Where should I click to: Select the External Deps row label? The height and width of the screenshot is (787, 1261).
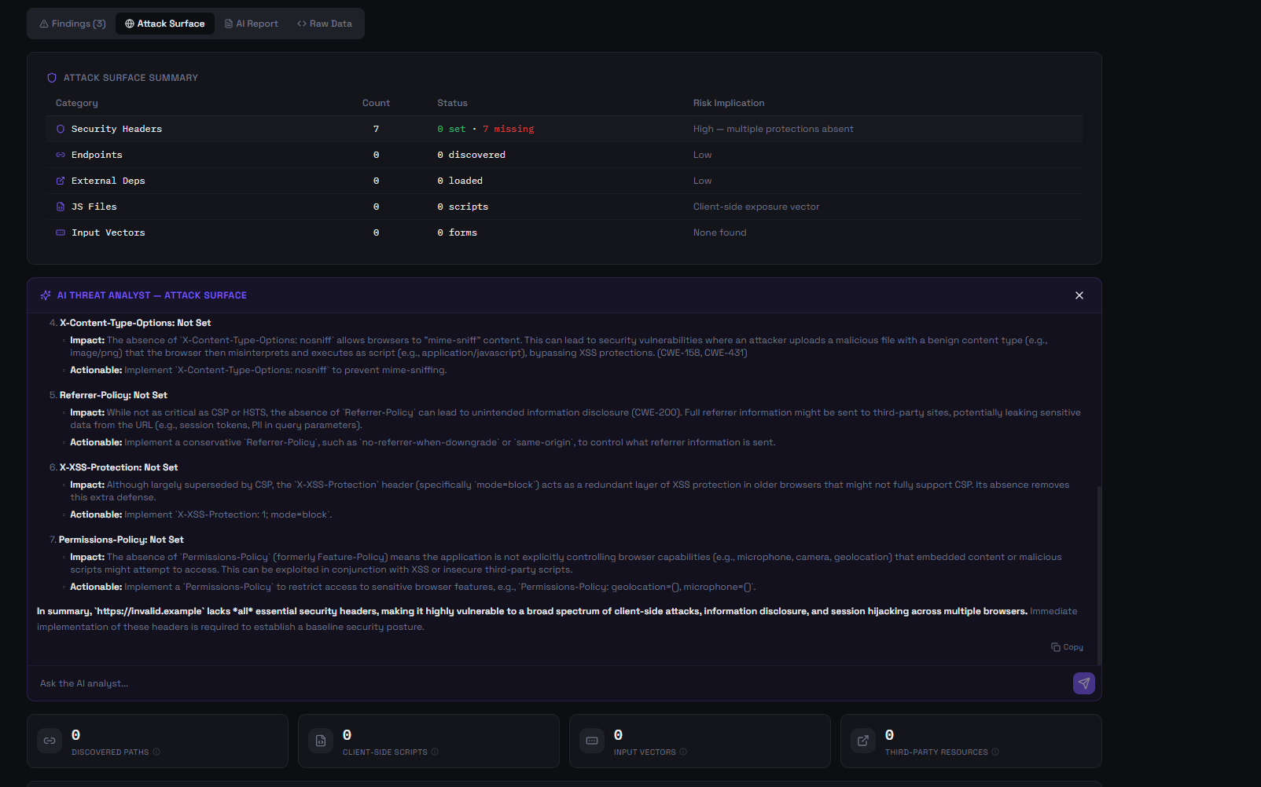coord(108,181)
